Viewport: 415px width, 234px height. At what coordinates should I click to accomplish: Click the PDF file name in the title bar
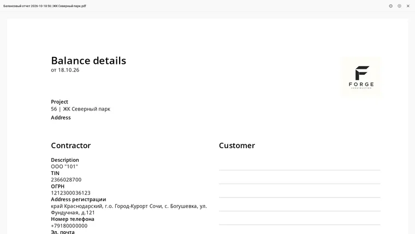[x=45, y=6]
